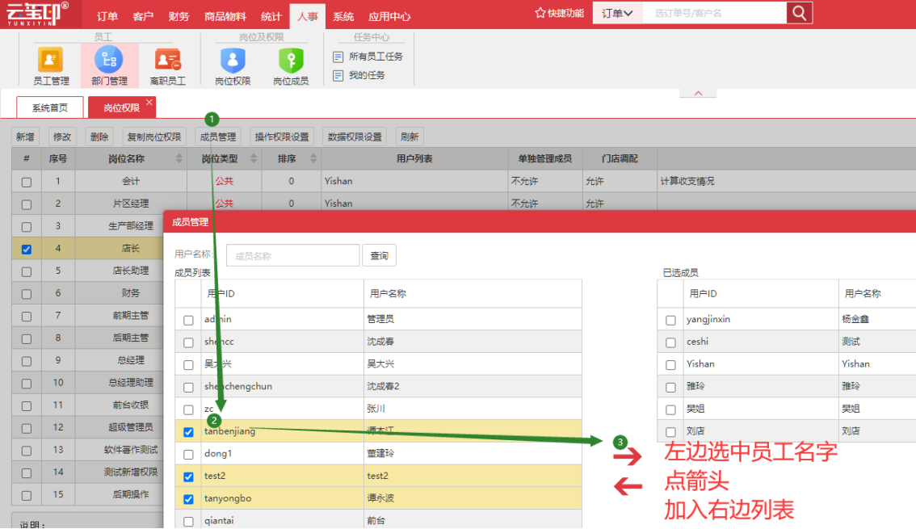This screenshot has height=529, width=916.
Task: Click the 查询 button in 成员管理
Action: (379, 256)
